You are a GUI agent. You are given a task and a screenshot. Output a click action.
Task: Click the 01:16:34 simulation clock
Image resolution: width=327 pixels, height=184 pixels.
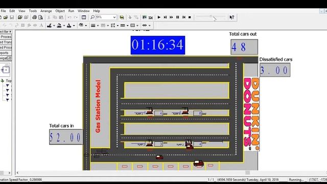(158, 45)
